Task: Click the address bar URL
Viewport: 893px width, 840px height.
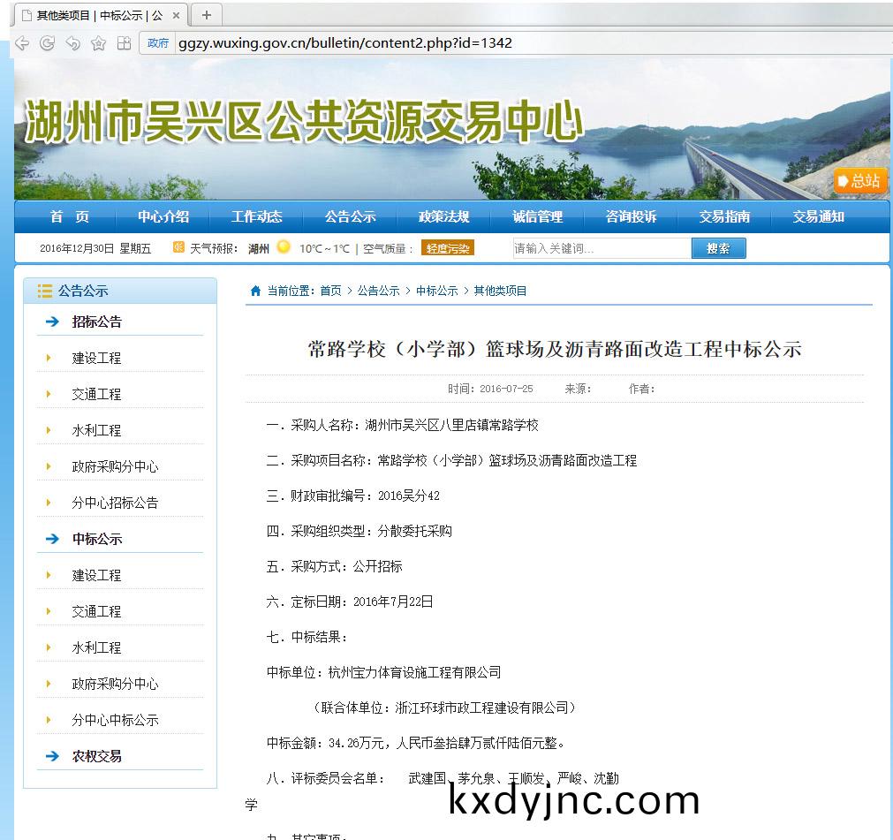Action: pyautogui.click(x=344, y=42)
